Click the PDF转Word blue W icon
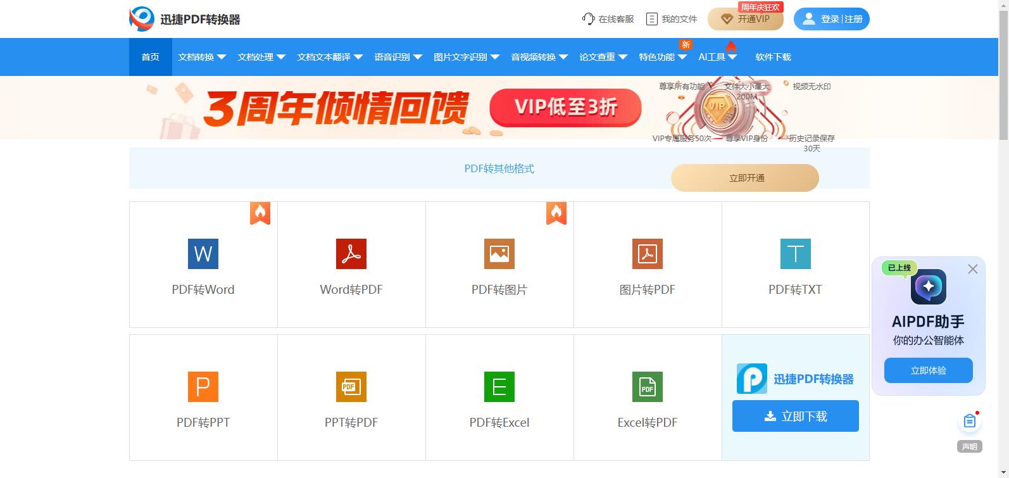 point(203,254)
